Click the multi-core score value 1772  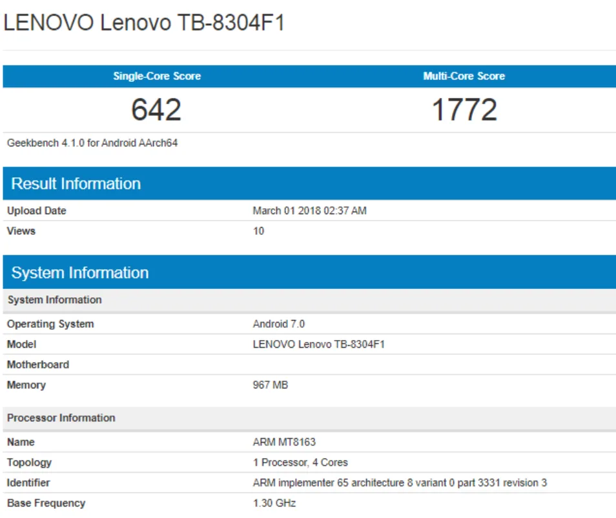pos(464,110)
